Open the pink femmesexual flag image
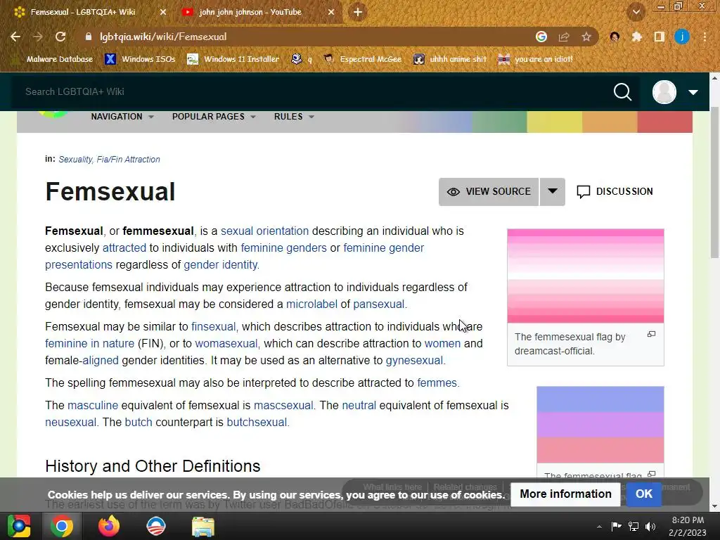This screenshot has height=540, width=720. 586,276
